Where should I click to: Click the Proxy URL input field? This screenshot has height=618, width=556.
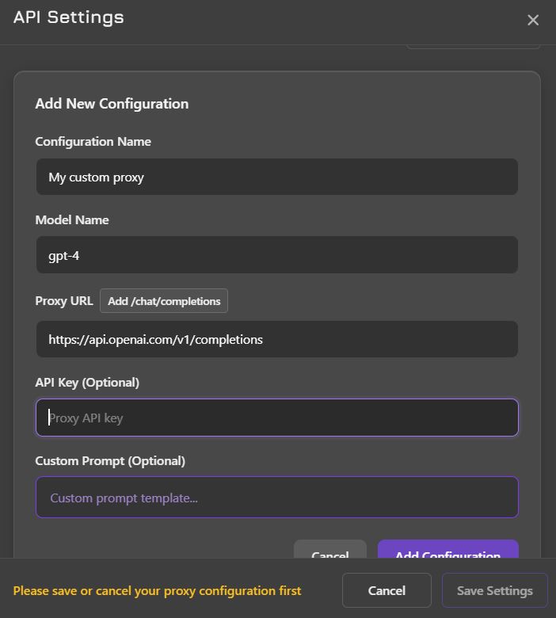click(277, 339)
